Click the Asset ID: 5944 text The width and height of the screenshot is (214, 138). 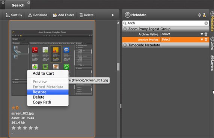click(x=23, y=118)
